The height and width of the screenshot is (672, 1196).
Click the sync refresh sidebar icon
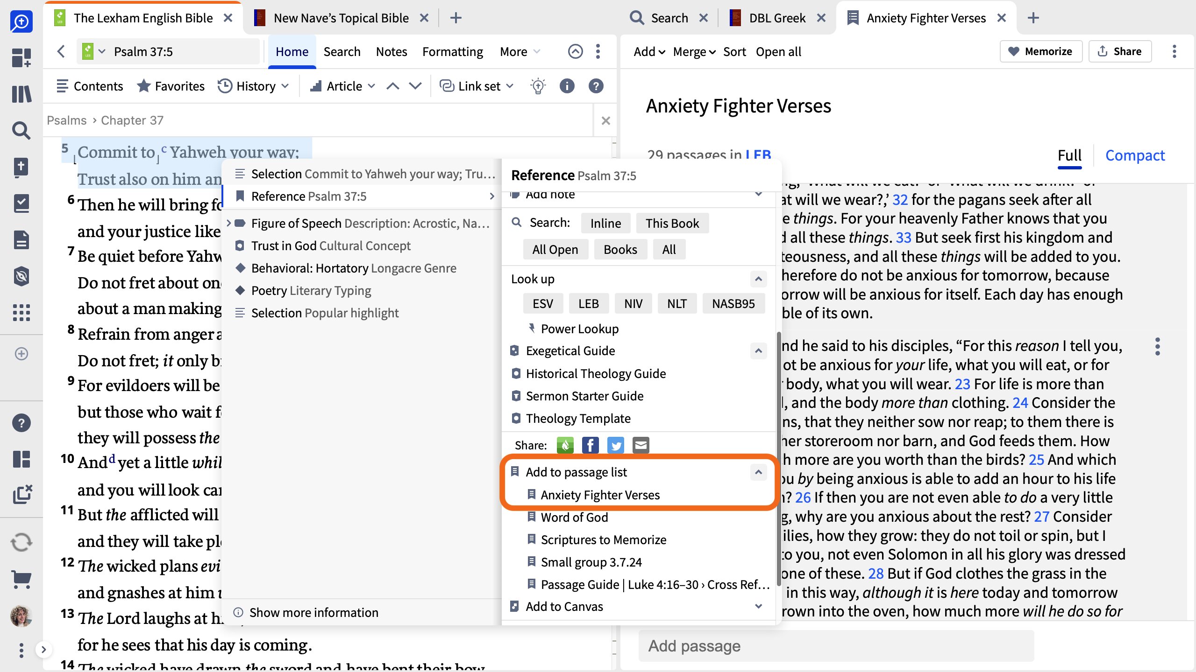(x=21, y=542)
